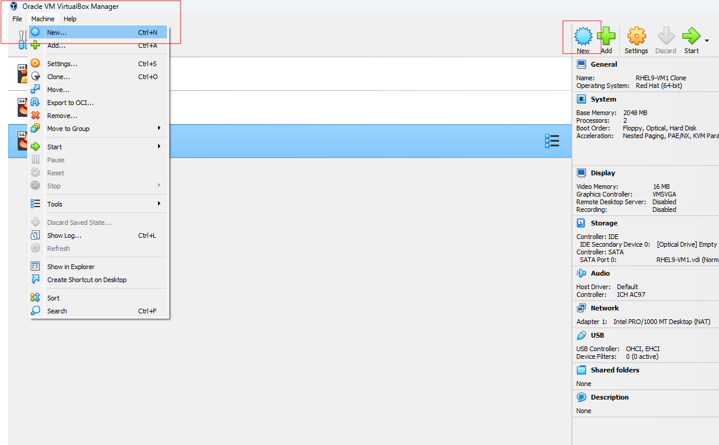Screen dimensions: 719x445
Task: Choose Search from the Machine menu
Action: [x=99, y=311]
